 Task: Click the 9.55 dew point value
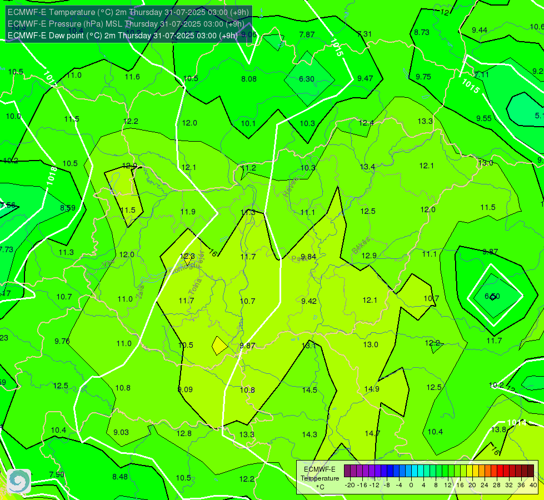484,118
